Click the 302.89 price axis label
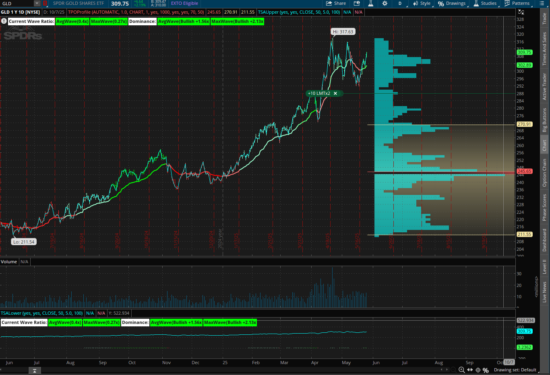The width and height of the screenshot is (550, 375). tap(524, 65)
